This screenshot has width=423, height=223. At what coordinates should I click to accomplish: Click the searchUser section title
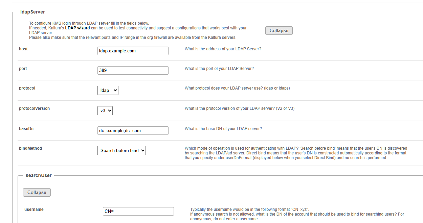click(39, 175)
